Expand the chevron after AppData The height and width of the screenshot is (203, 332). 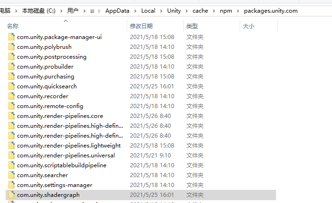click(135, 11)
